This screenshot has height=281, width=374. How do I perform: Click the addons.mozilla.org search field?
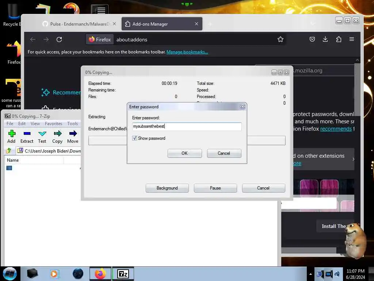point(324,71)
